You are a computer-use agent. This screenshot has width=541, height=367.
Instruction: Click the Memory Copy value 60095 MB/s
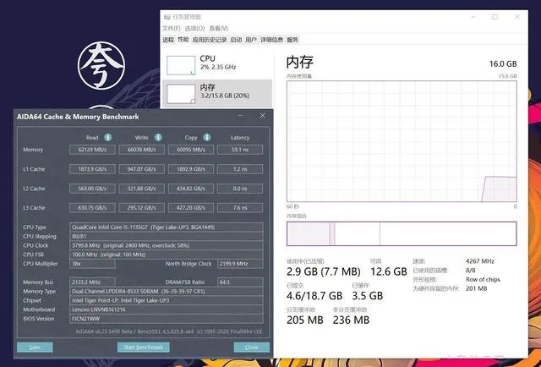(x=191, y=150)
